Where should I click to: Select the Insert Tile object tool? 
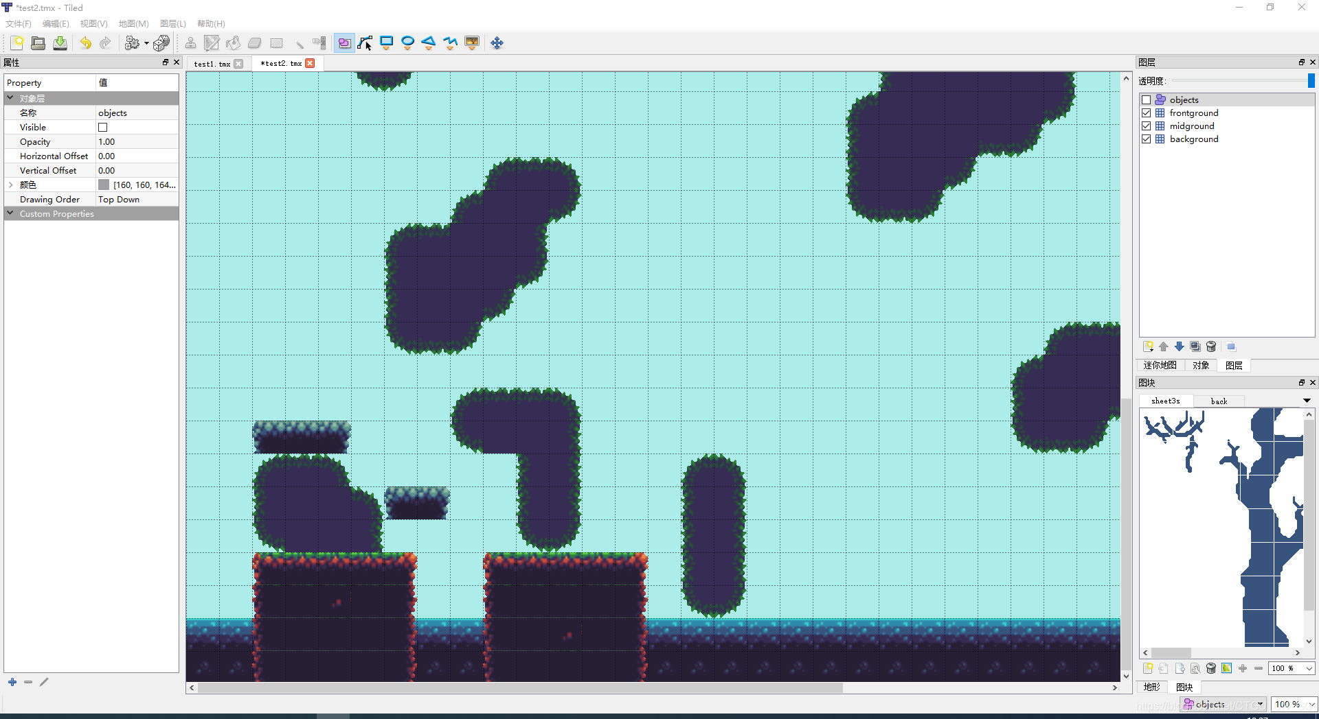click(472, 43)
